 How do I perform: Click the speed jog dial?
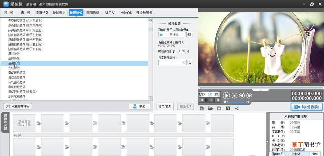(210, 100)
